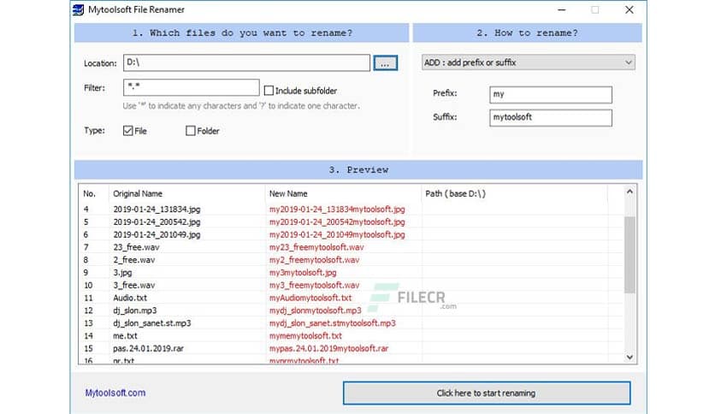Click 'Click here to start renaming' button
The height and width of the screenshot is (414, 715).
point(487,393)
